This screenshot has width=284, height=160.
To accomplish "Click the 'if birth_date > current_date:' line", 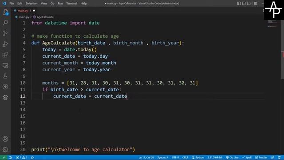I will 82,90.
